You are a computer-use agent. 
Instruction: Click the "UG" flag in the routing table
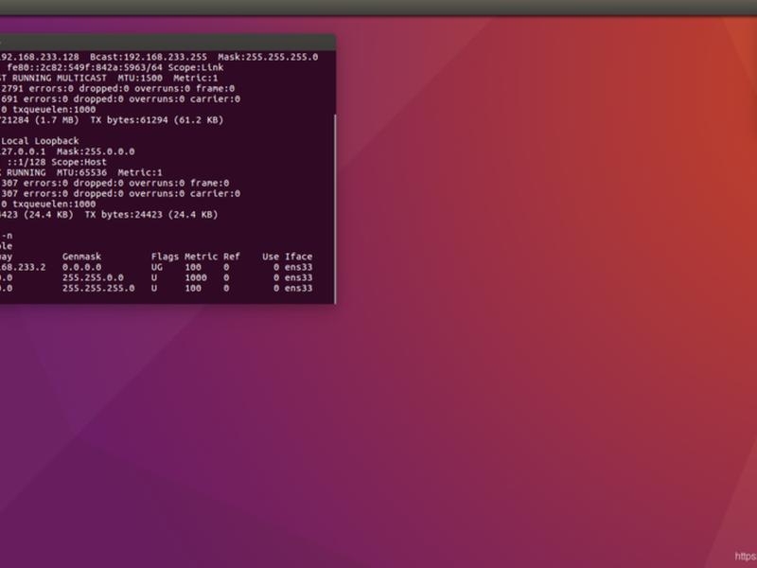tap(157, 267)
